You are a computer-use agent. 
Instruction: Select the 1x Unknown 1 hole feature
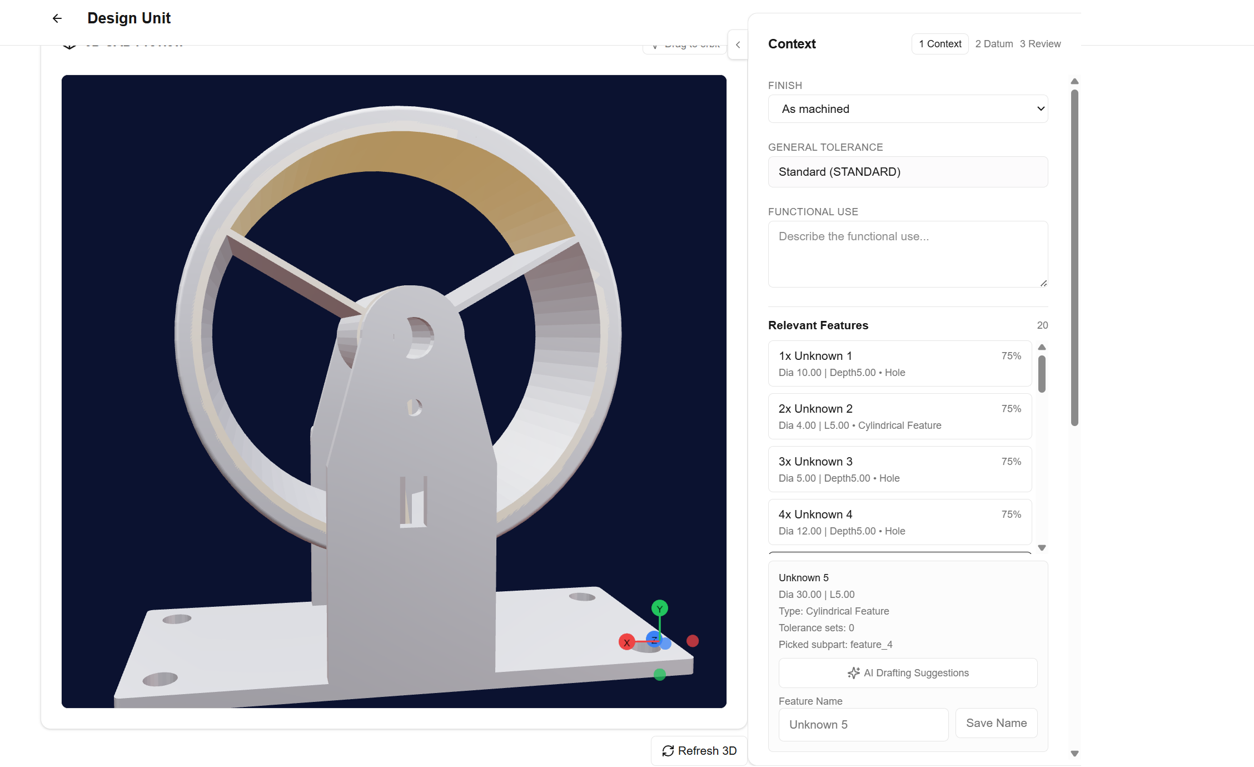click(x=899, y=364)
